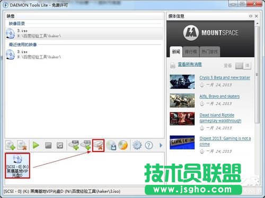Click the Remove Image toolbar icon
Image resolution: width=265 pixels, height=198 pixels.
22,145
